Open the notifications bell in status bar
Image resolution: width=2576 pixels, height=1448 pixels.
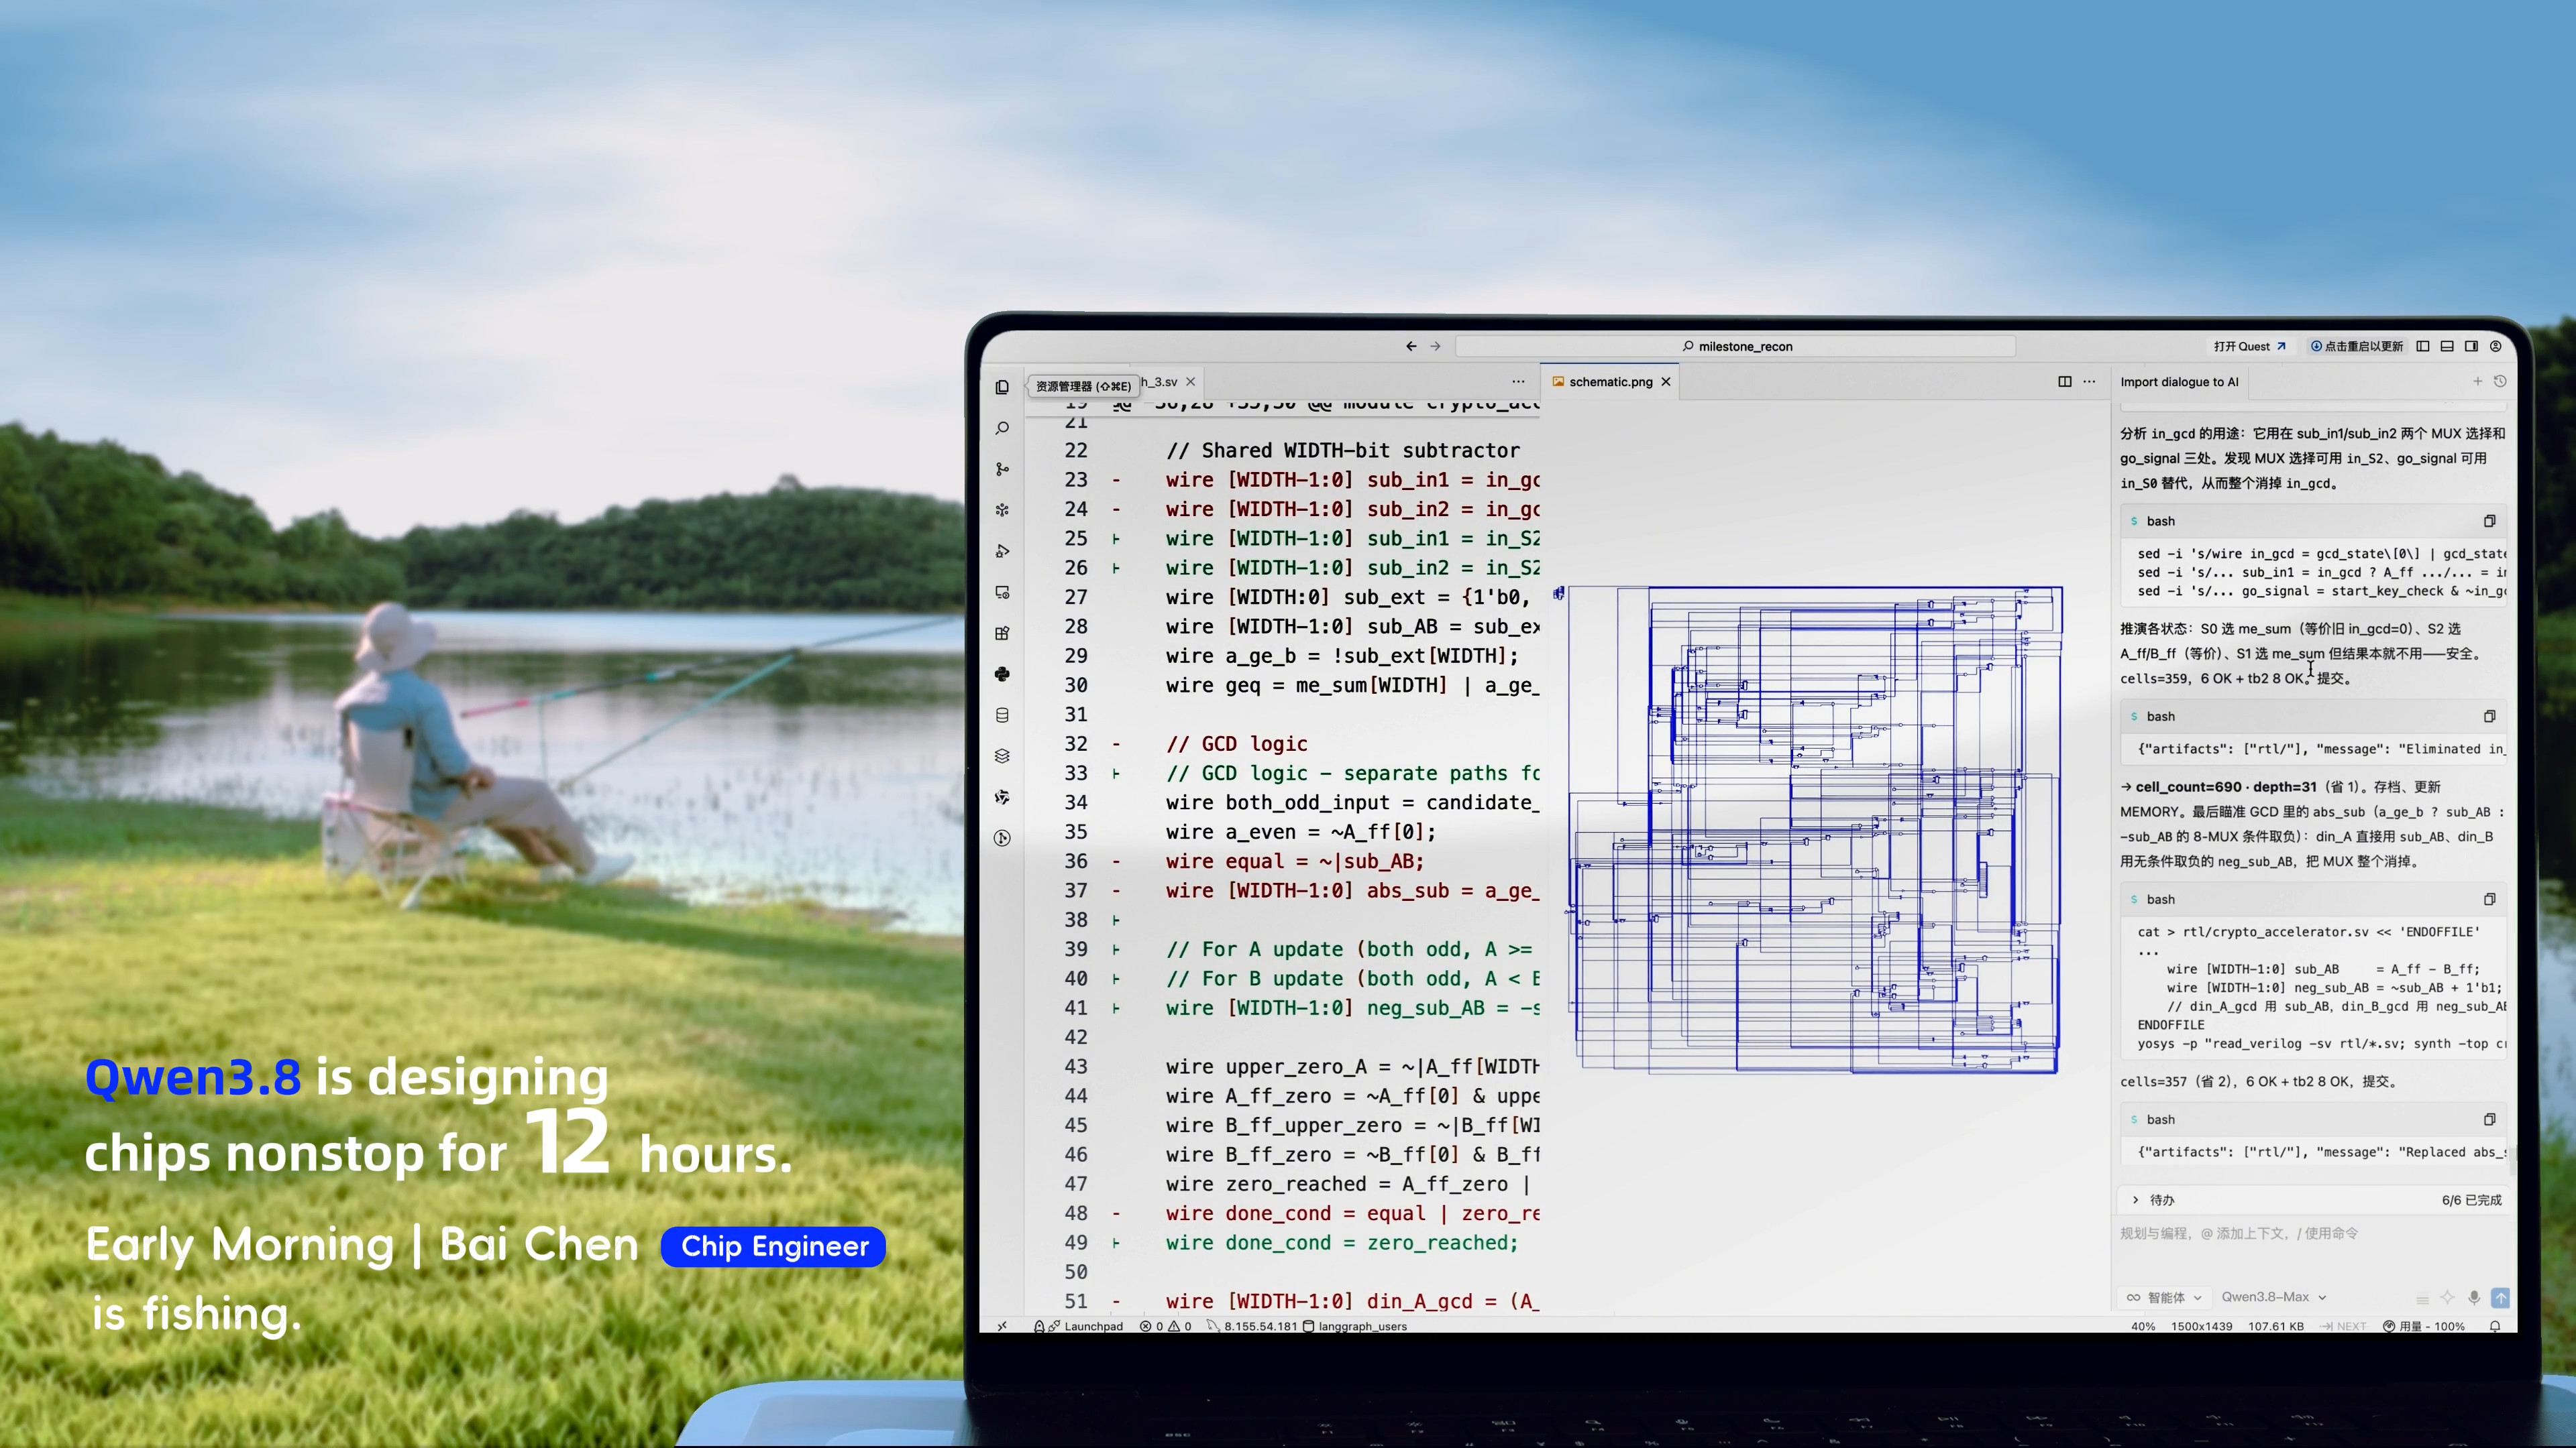click(2495, 1326)
